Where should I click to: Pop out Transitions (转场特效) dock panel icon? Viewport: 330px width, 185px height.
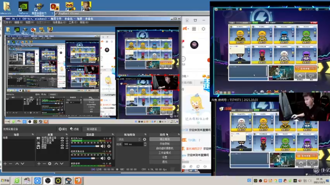(145, 134)
